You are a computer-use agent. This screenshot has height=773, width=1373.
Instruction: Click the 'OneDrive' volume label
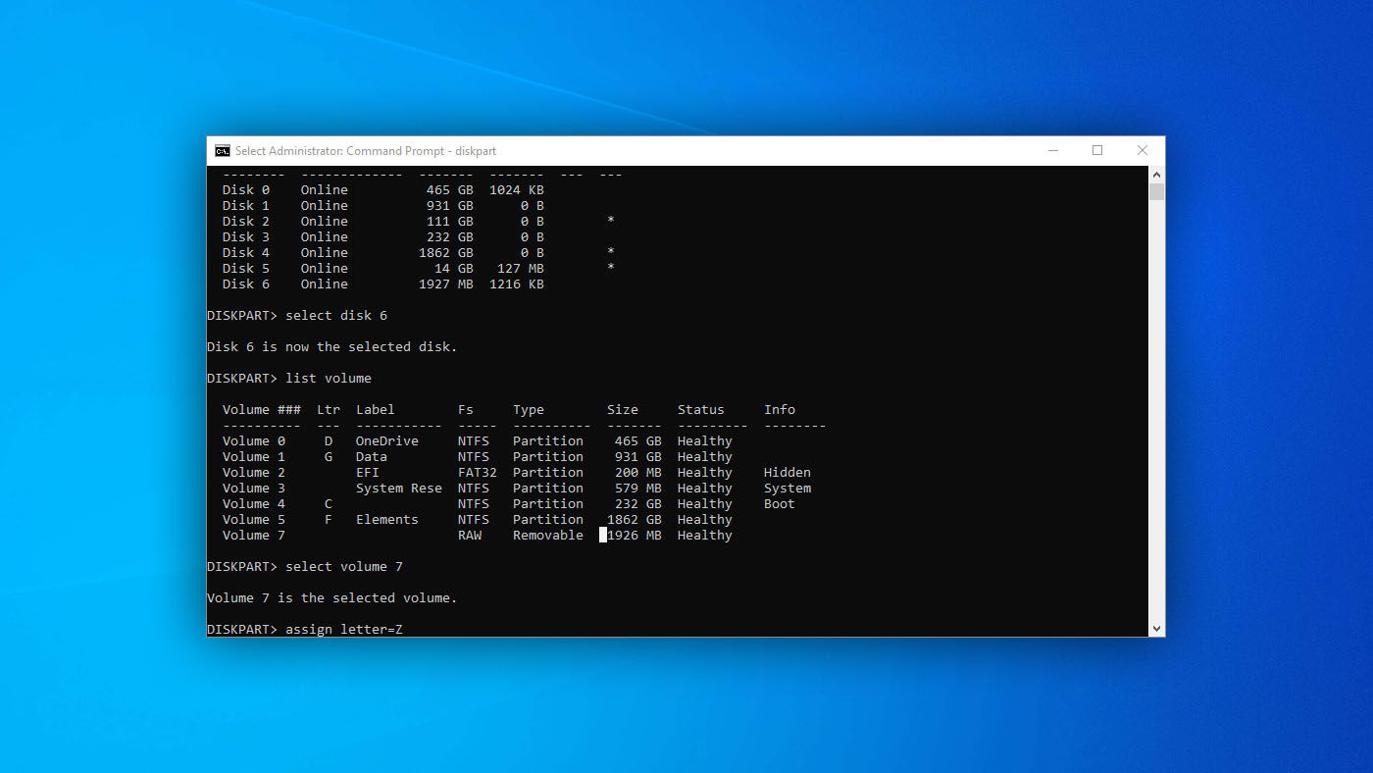[387, 441]
